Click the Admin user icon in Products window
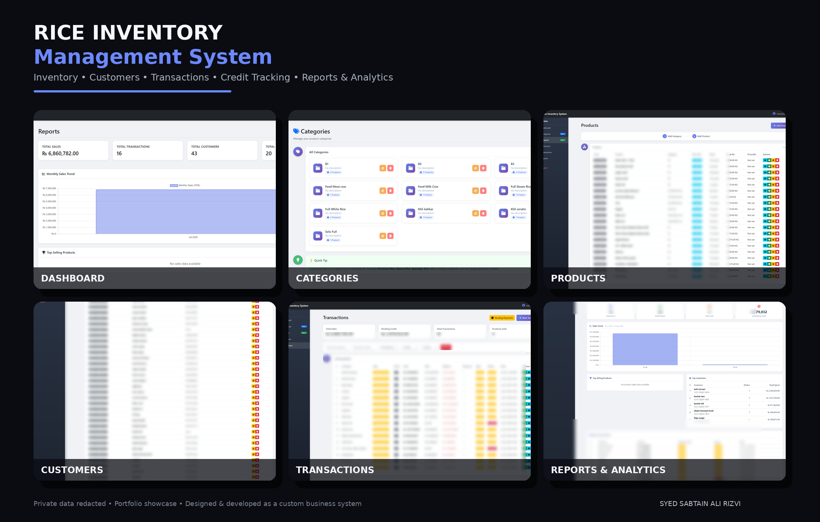This screenshot has height=522, width=820. [x=774, y=114]
